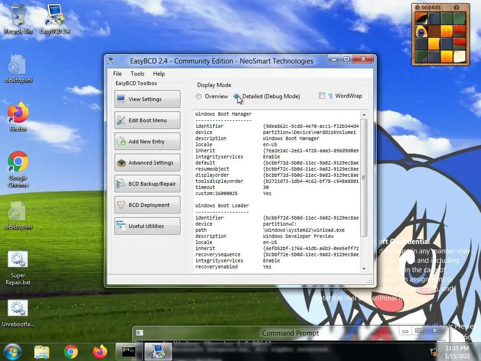Click the 'recoveryenabled' entry

coord(216,267)
